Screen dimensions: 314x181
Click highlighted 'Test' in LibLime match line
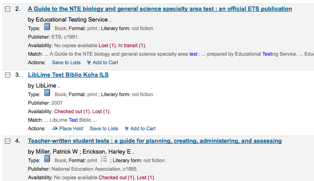(73, 120)
